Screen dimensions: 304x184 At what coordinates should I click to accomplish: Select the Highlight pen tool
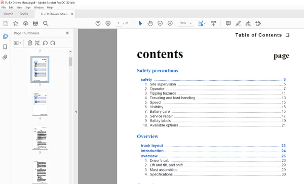[238, 23]
